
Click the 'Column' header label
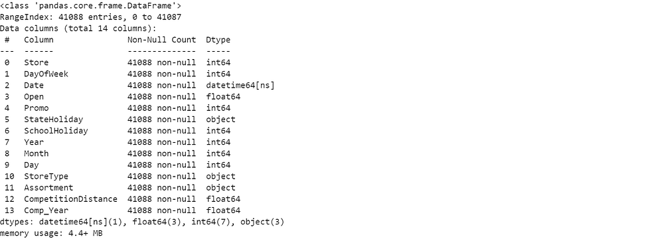coord(39,40)
